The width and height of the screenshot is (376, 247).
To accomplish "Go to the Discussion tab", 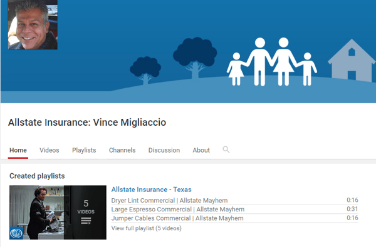I will 164,150.
